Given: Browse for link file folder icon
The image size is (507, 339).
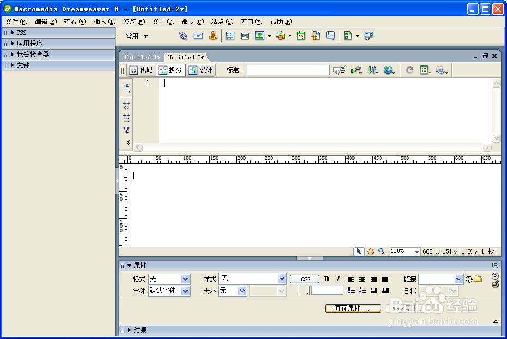Looking at the screenshot, I should [x=478, y=279].
